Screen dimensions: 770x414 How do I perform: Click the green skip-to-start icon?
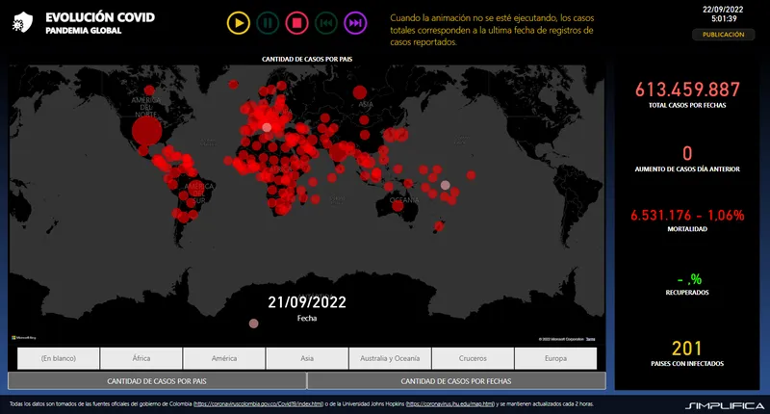click(326, 23)
